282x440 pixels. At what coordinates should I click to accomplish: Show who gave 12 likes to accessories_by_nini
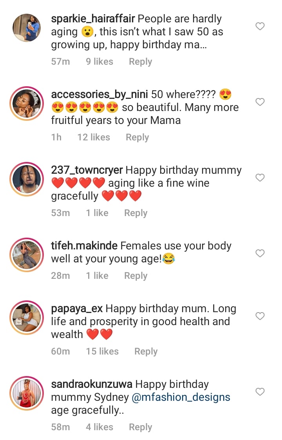click(x=94, y=137)
